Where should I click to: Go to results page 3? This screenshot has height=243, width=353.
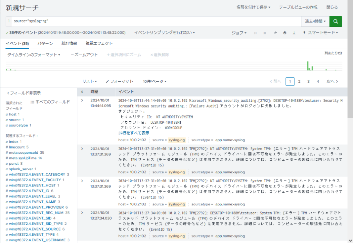[309, 81]
